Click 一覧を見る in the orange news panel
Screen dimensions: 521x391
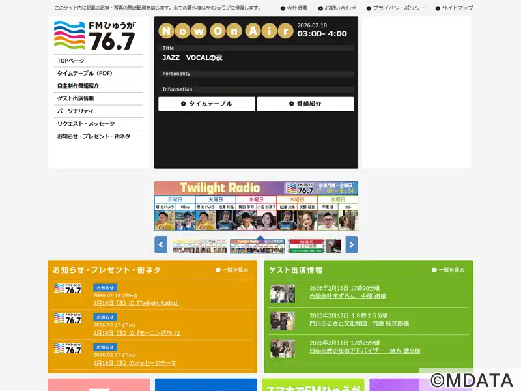pyautogui.click(x=232, y=270)
